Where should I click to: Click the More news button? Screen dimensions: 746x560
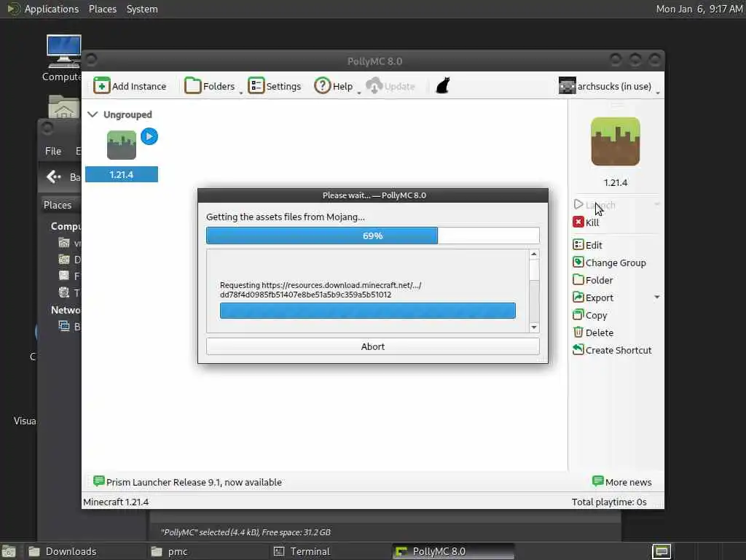click(622, 482)
